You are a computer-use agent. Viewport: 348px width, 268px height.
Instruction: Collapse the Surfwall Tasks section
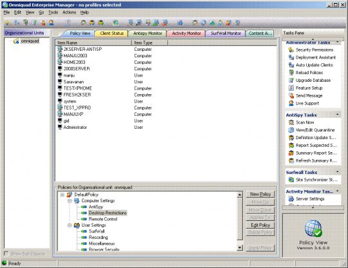337,172
